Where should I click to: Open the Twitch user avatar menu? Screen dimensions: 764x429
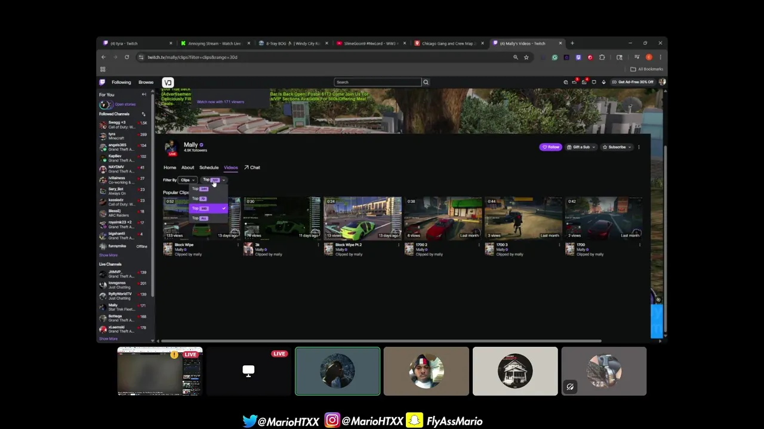coord(662,82)
